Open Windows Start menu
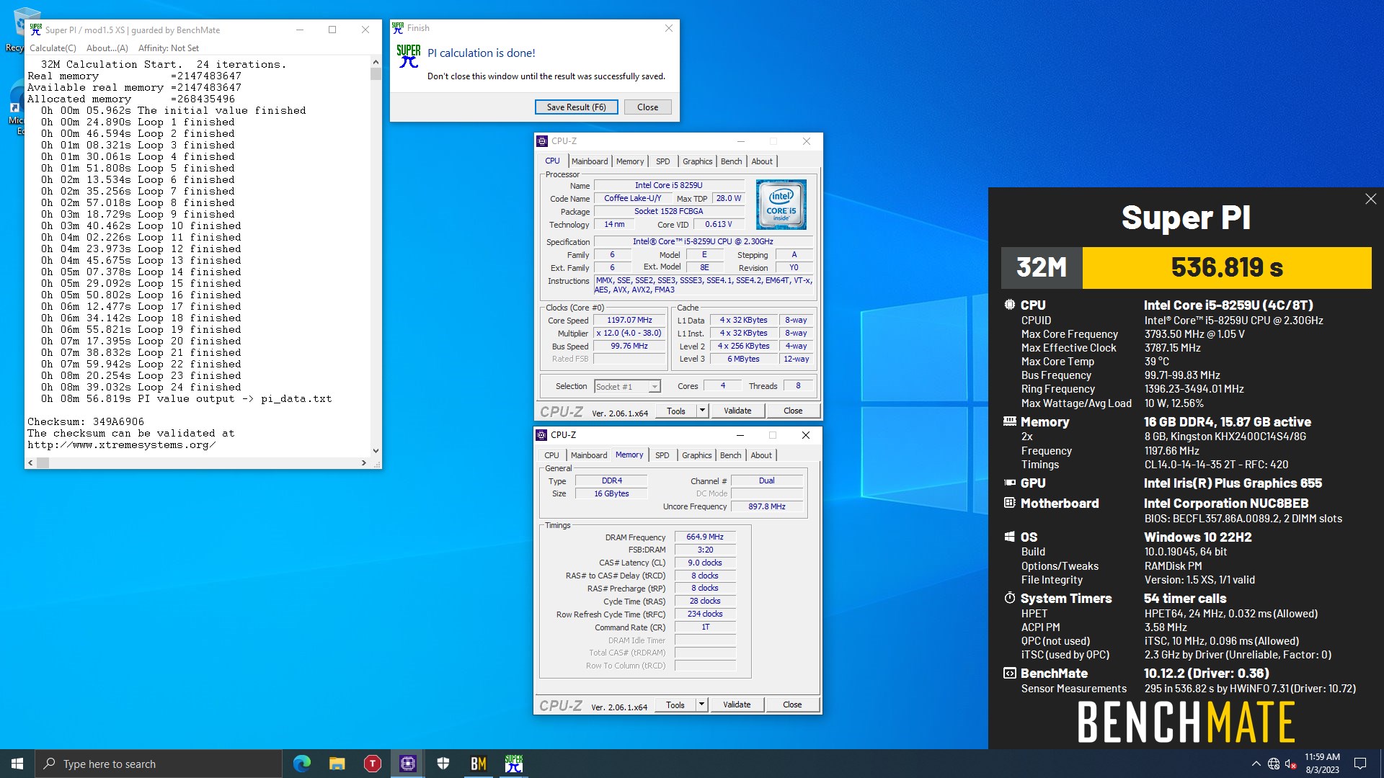Screen dimensions: 1384x778 point(17,764)
